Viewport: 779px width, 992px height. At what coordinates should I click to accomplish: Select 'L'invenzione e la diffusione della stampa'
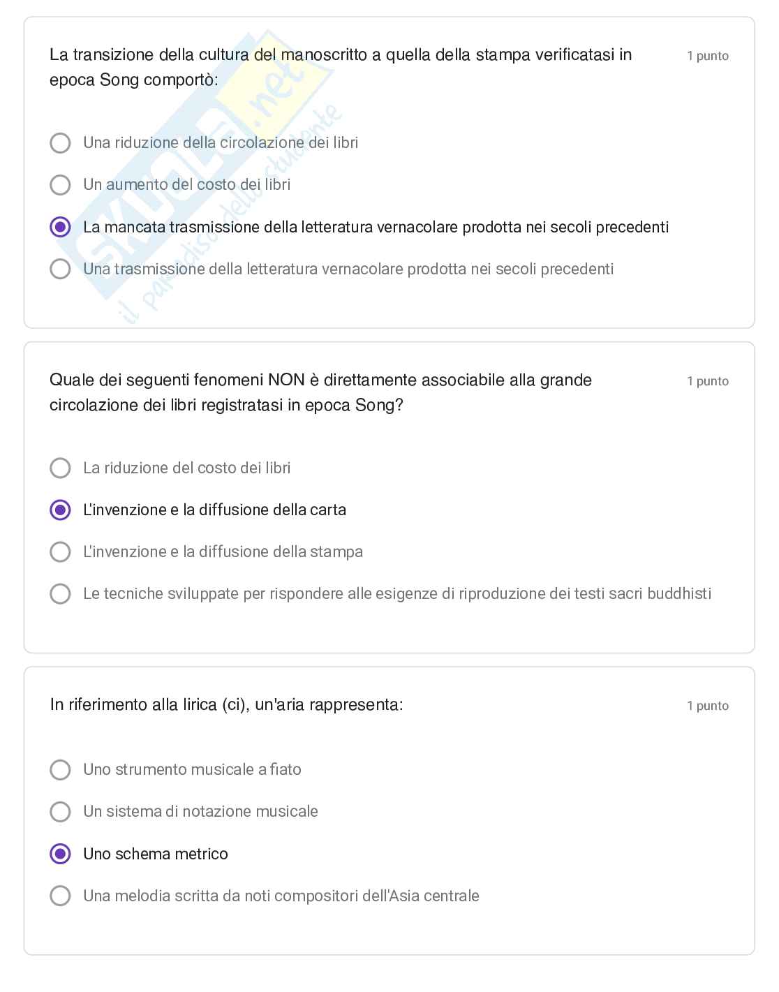[x=61, y=552]
